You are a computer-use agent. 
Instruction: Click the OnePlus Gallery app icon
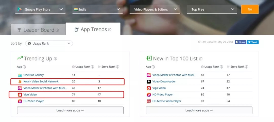pyautogui.click(x=20, y=75)
